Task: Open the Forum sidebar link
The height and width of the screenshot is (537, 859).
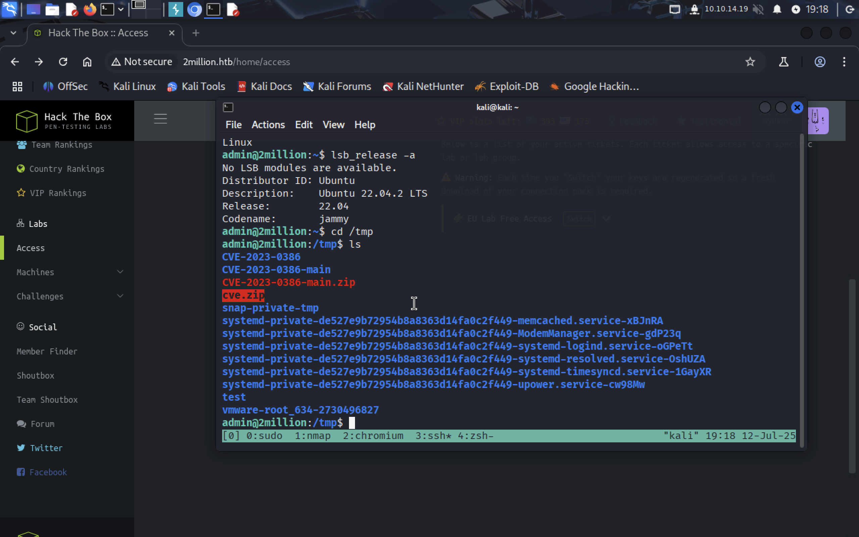Action: (36, 424)
